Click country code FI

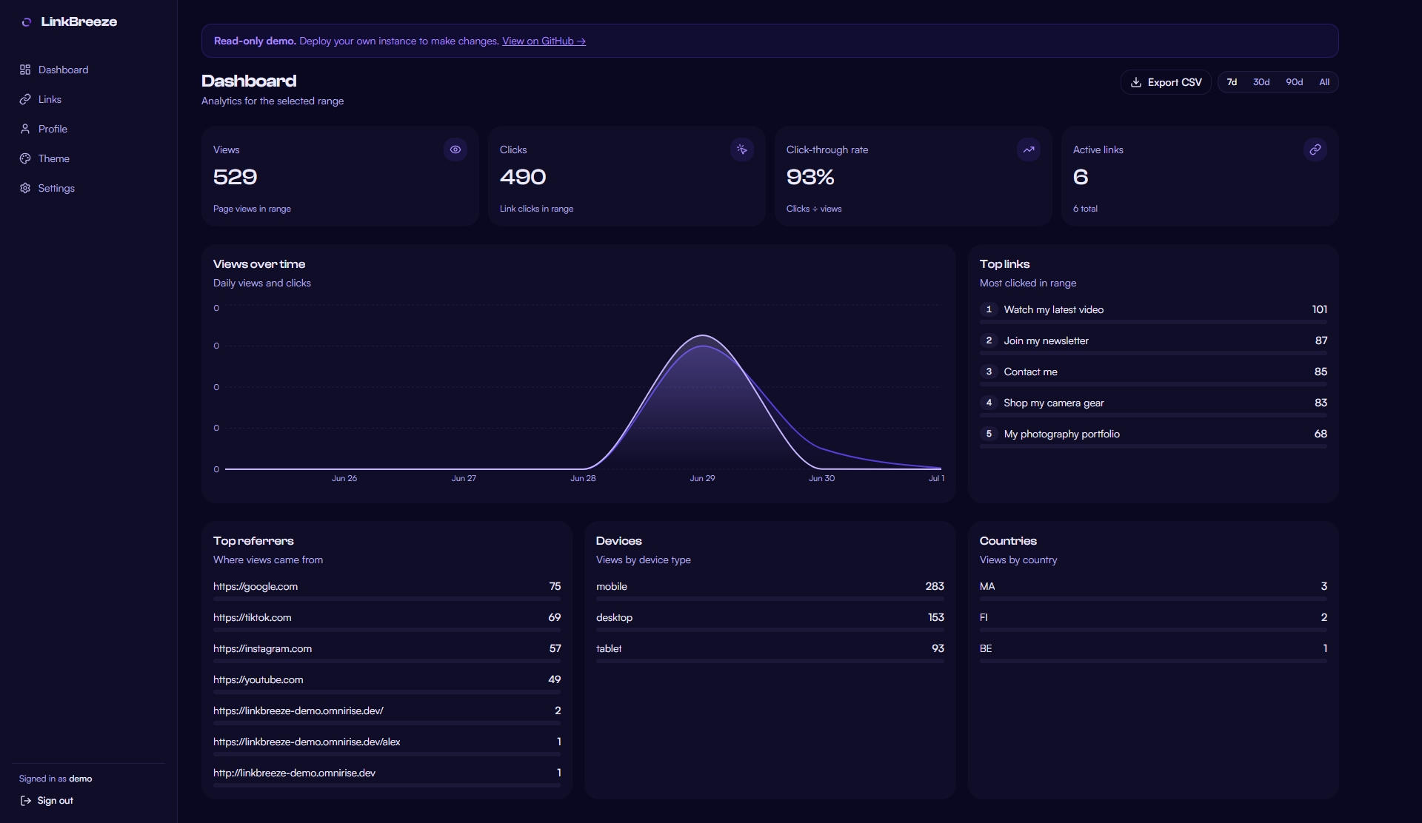(984, 617)
